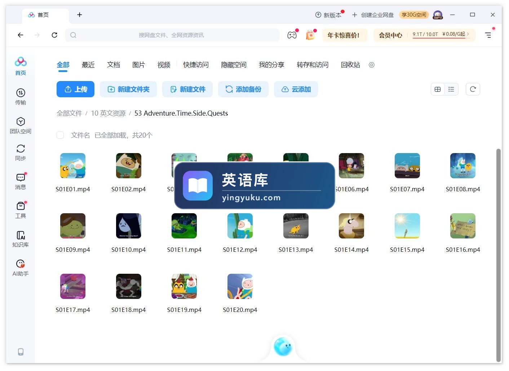Toggle the select-all files checkbox

(x=60, y=135)
